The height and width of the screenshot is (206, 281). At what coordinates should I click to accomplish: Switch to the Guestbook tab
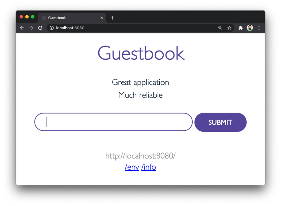coord(68,18)
